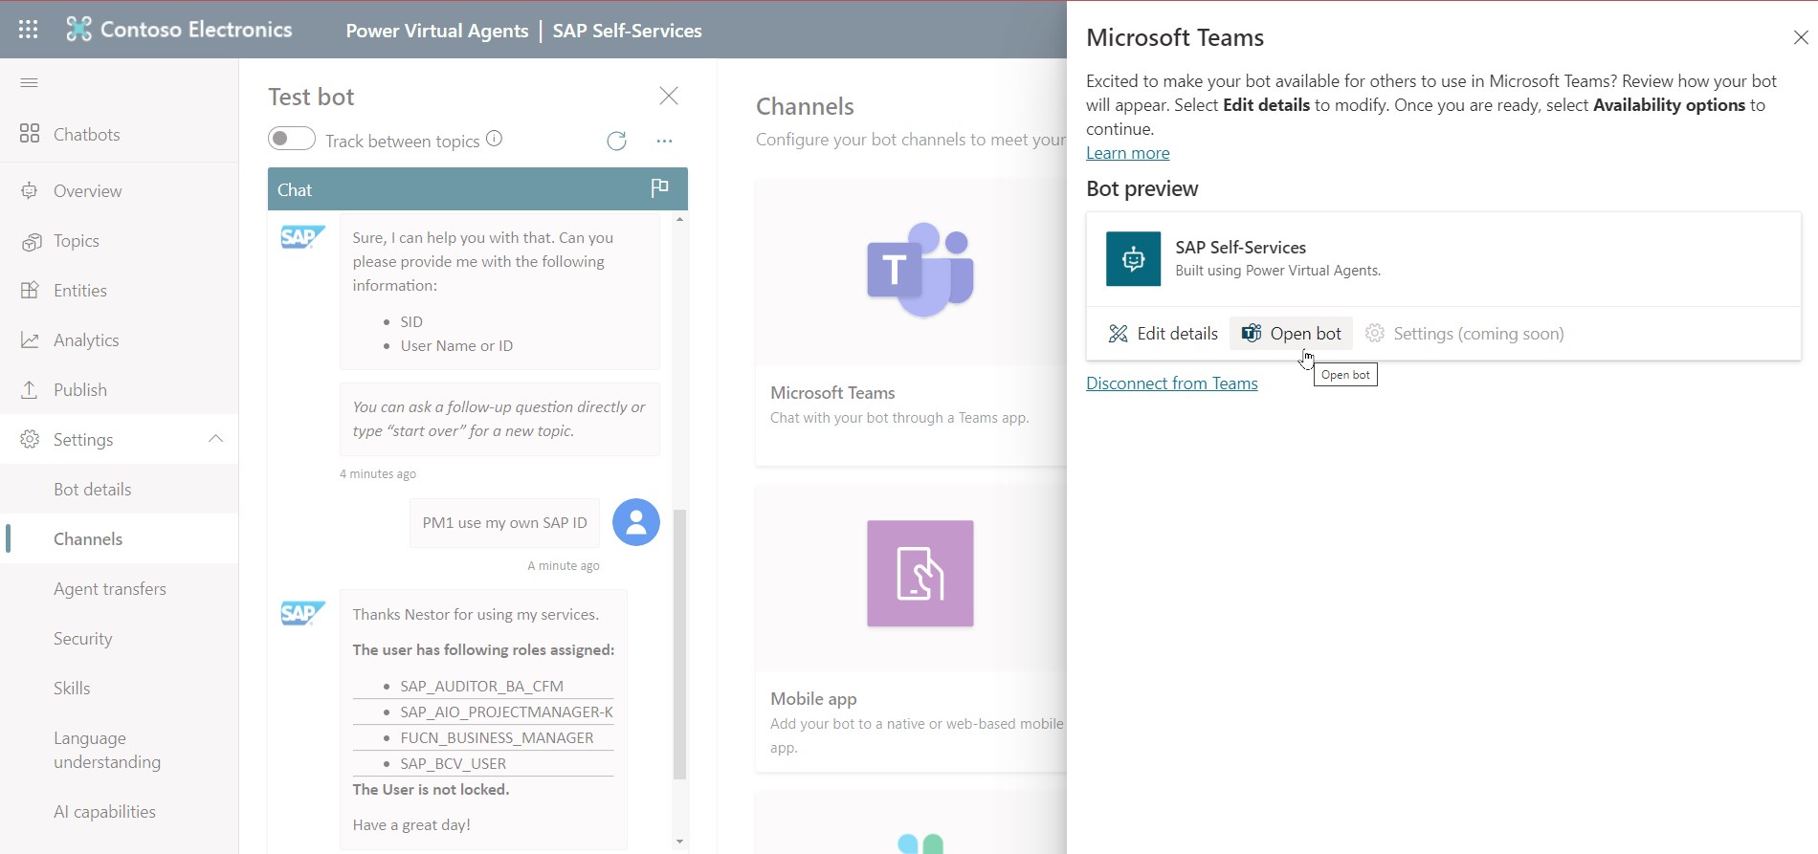Click the Chatbots grid icon
The width and height of the screenshot is (1818, 854).
[x=30, y=134]
